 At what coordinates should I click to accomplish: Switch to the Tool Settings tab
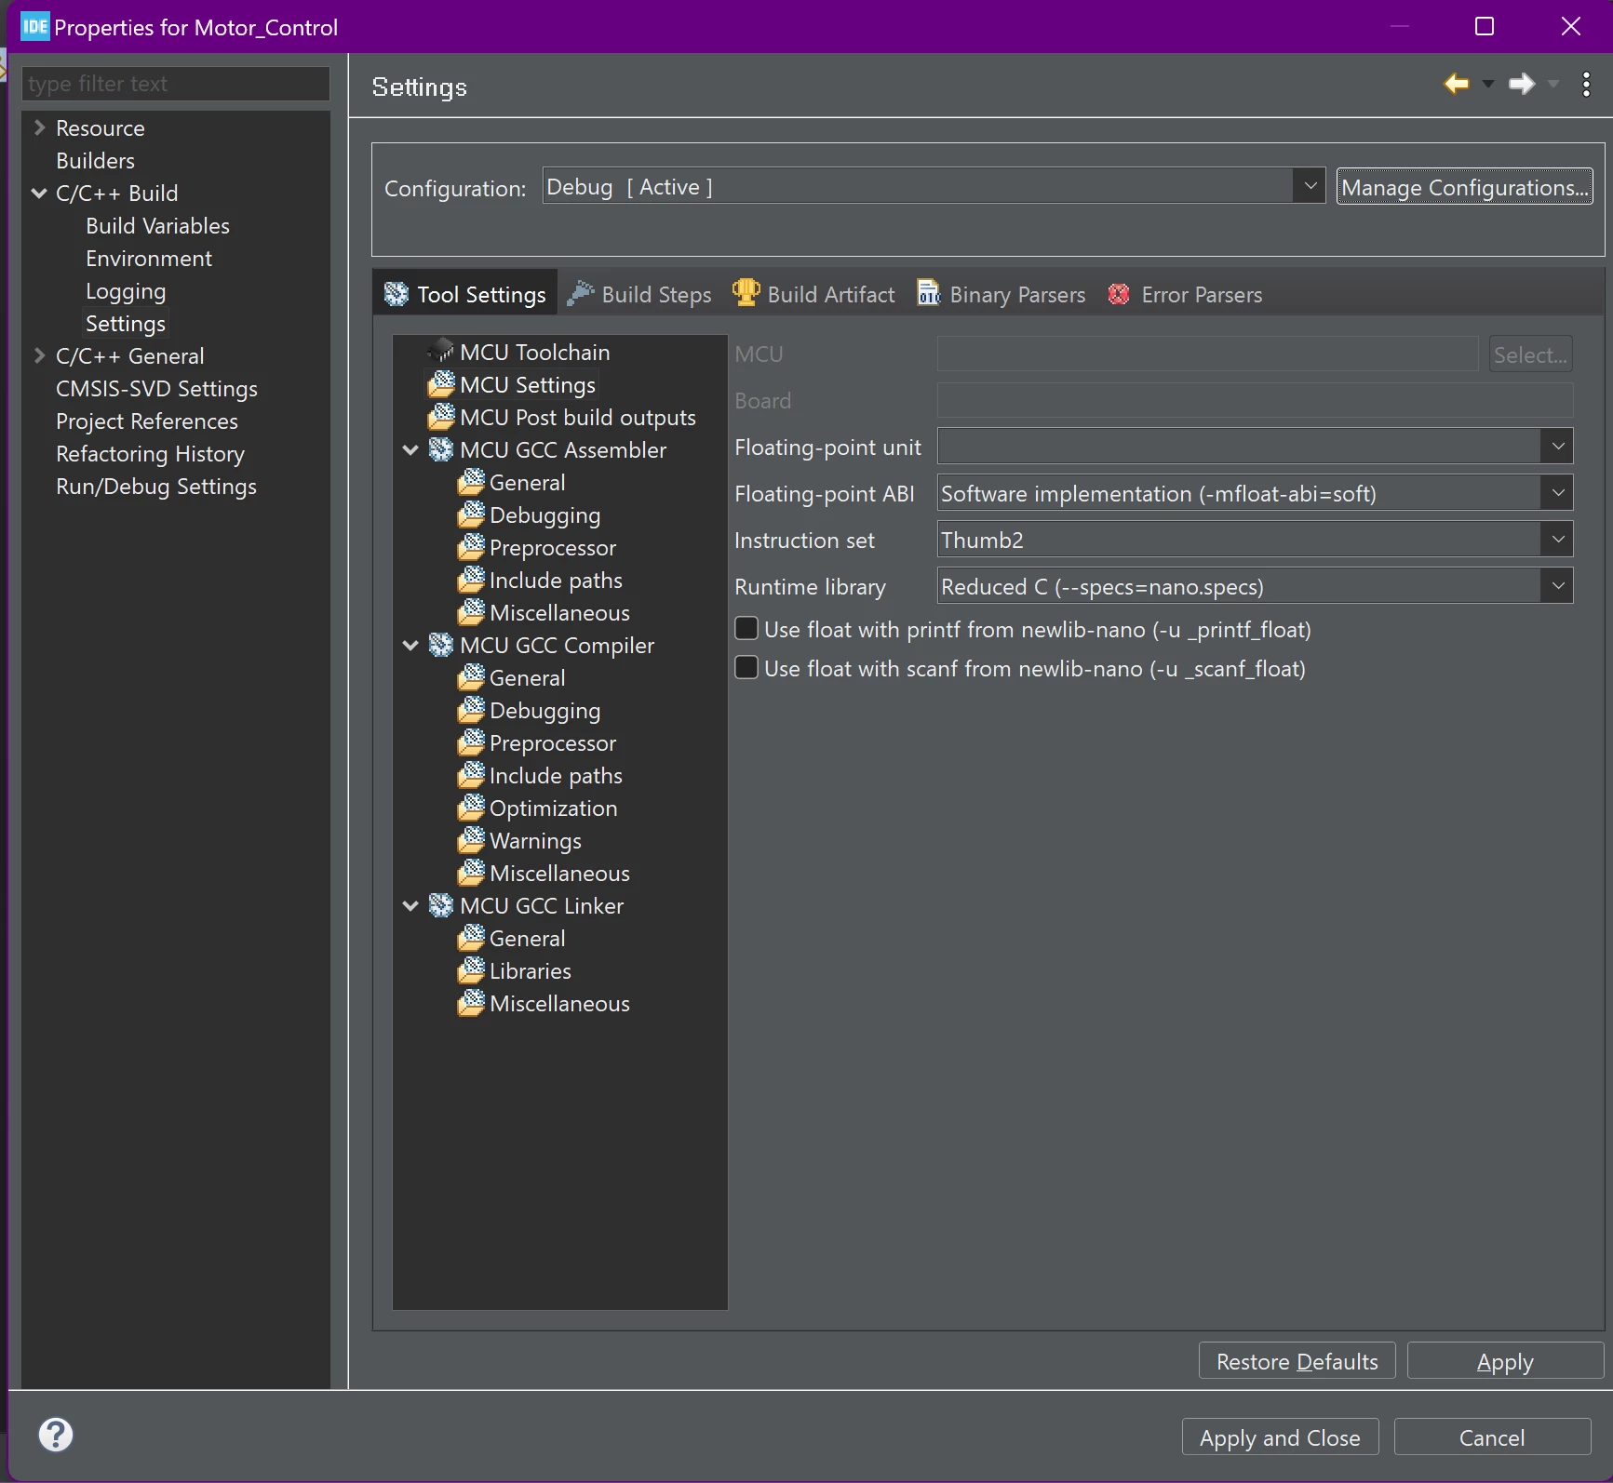click(x=465, y=294)
